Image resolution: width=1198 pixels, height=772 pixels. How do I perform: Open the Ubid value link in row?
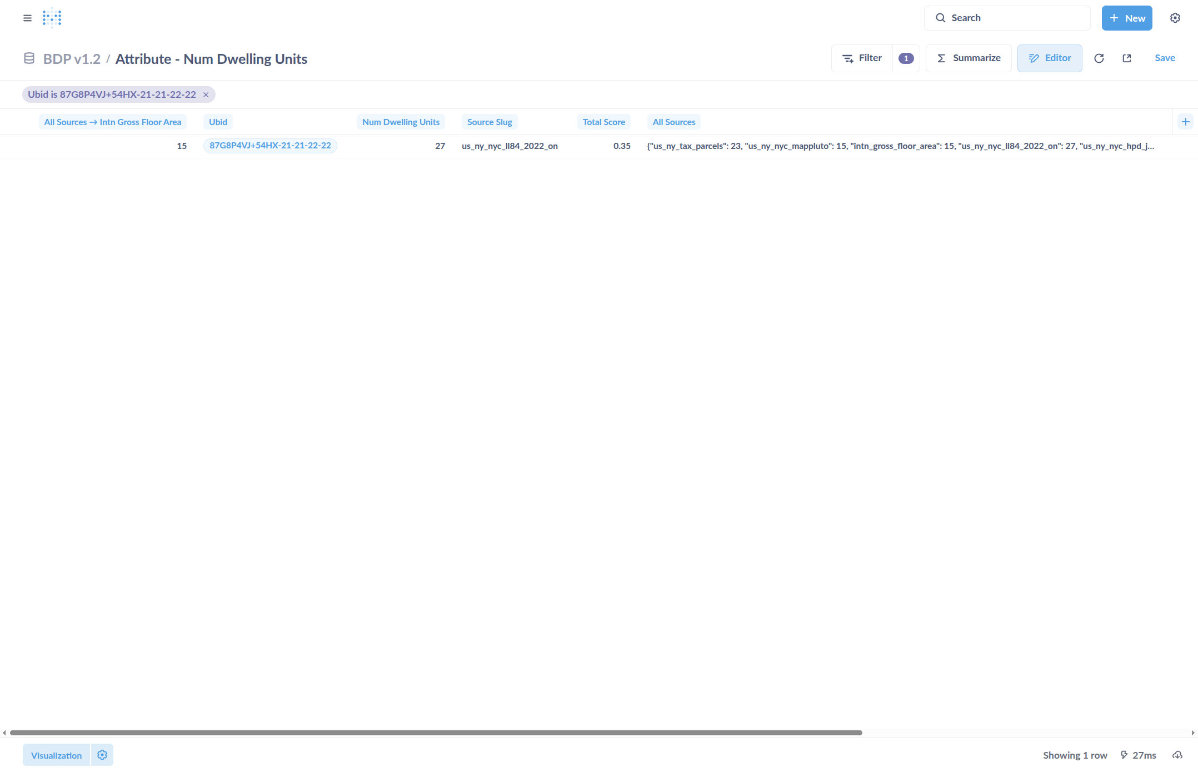tap(270, 146)
